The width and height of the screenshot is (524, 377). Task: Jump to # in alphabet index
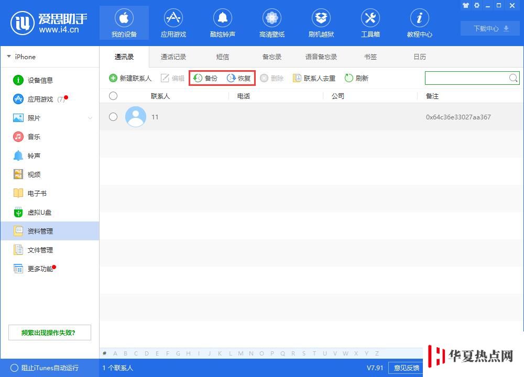[x=105, y=353]
